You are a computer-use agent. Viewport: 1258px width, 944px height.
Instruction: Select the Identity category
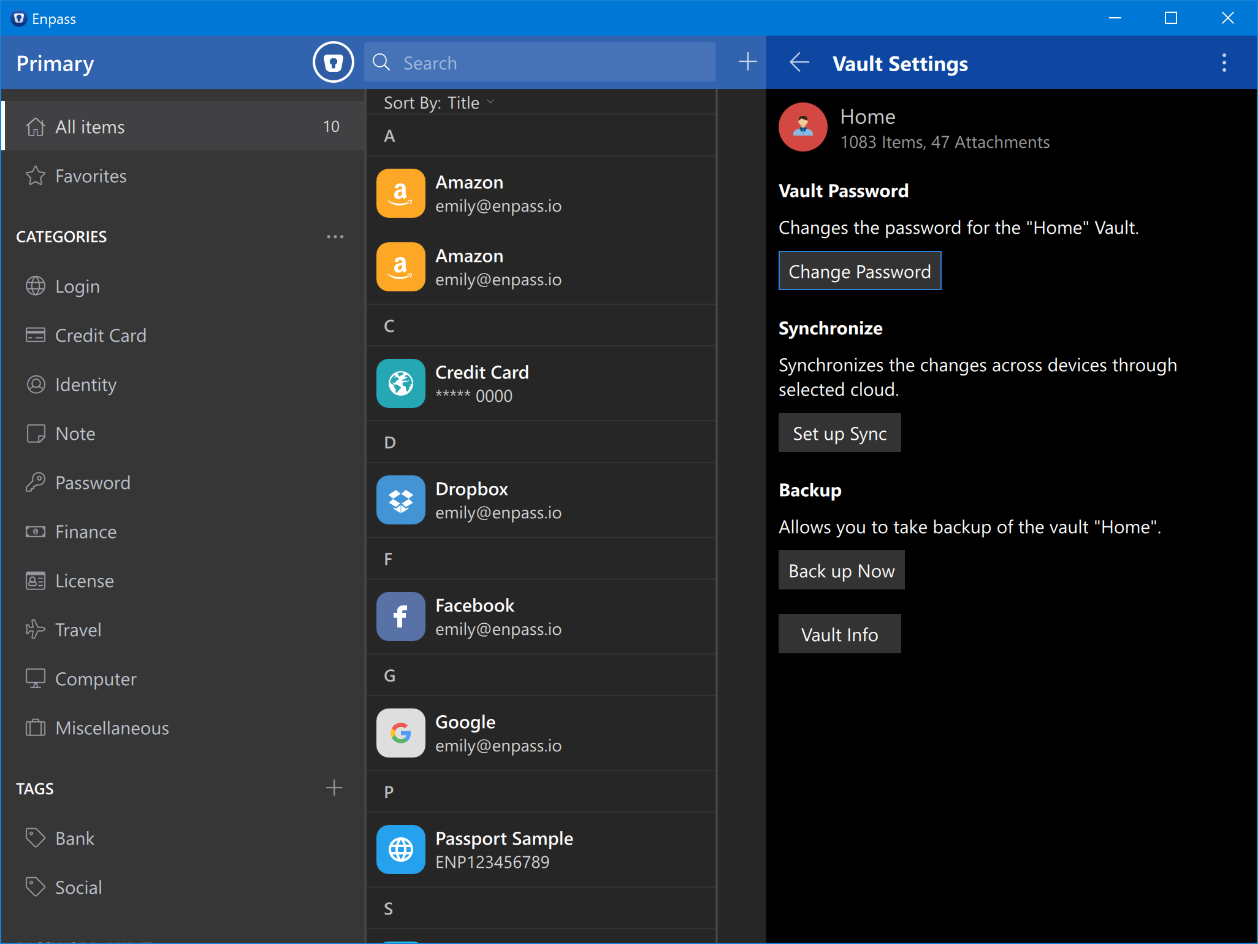[183, 385]
